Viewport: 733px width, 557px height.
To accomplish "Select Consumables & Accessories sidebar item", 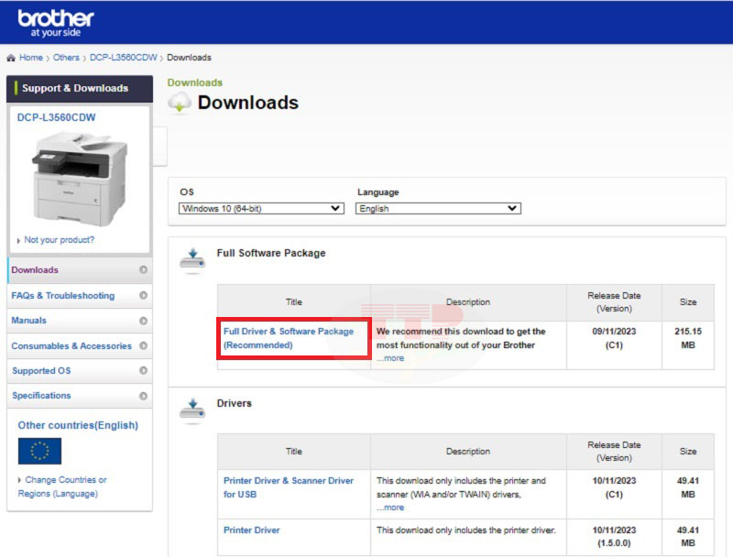I will coord(71,346).
